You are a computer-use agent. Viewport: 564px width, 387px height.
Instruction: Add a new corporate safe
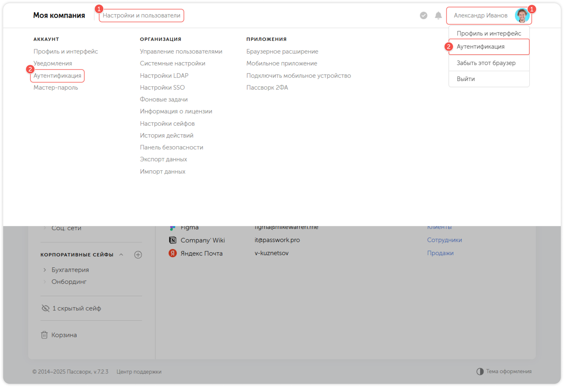[138, 254]
